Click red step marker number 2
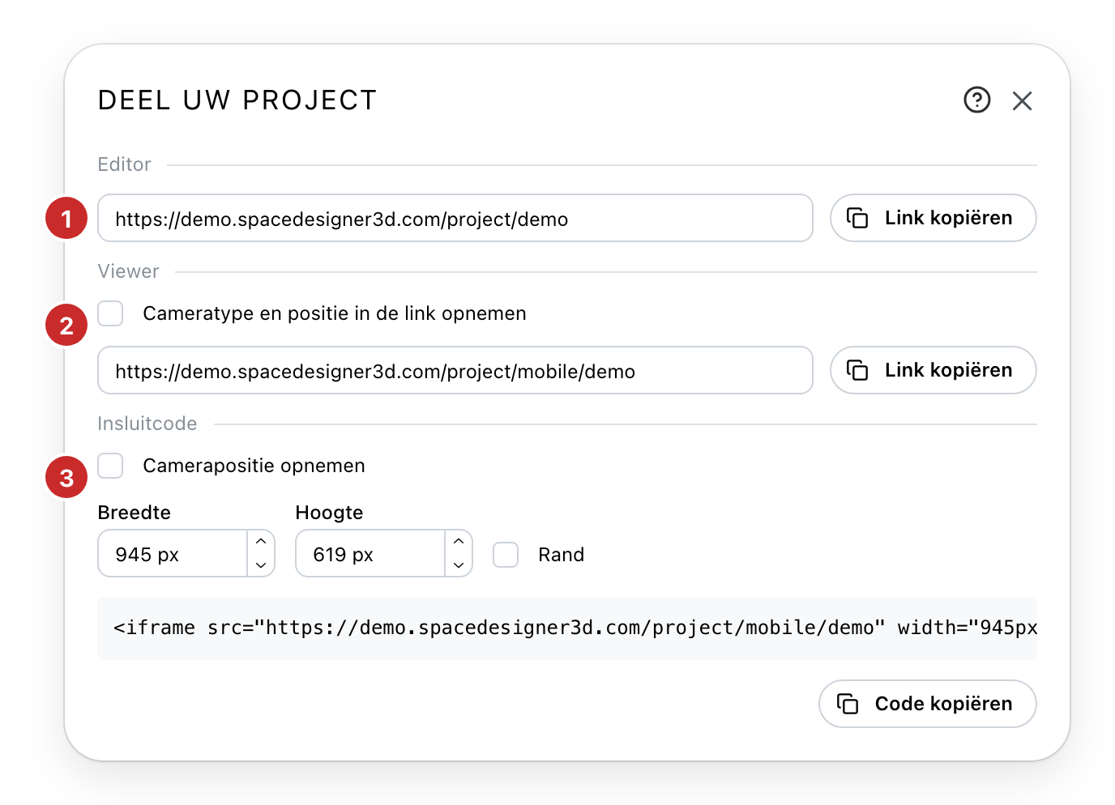The image size is (1115, 805). coord(66,326)
